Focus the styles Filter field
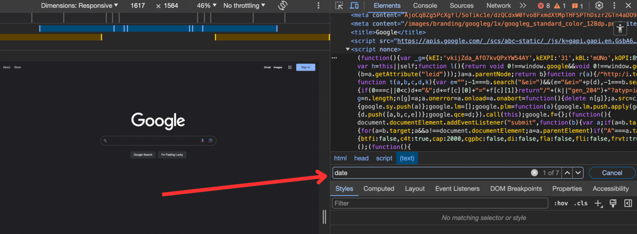The width and height of the screenshot is (637, 234). (x=440, y=203)
